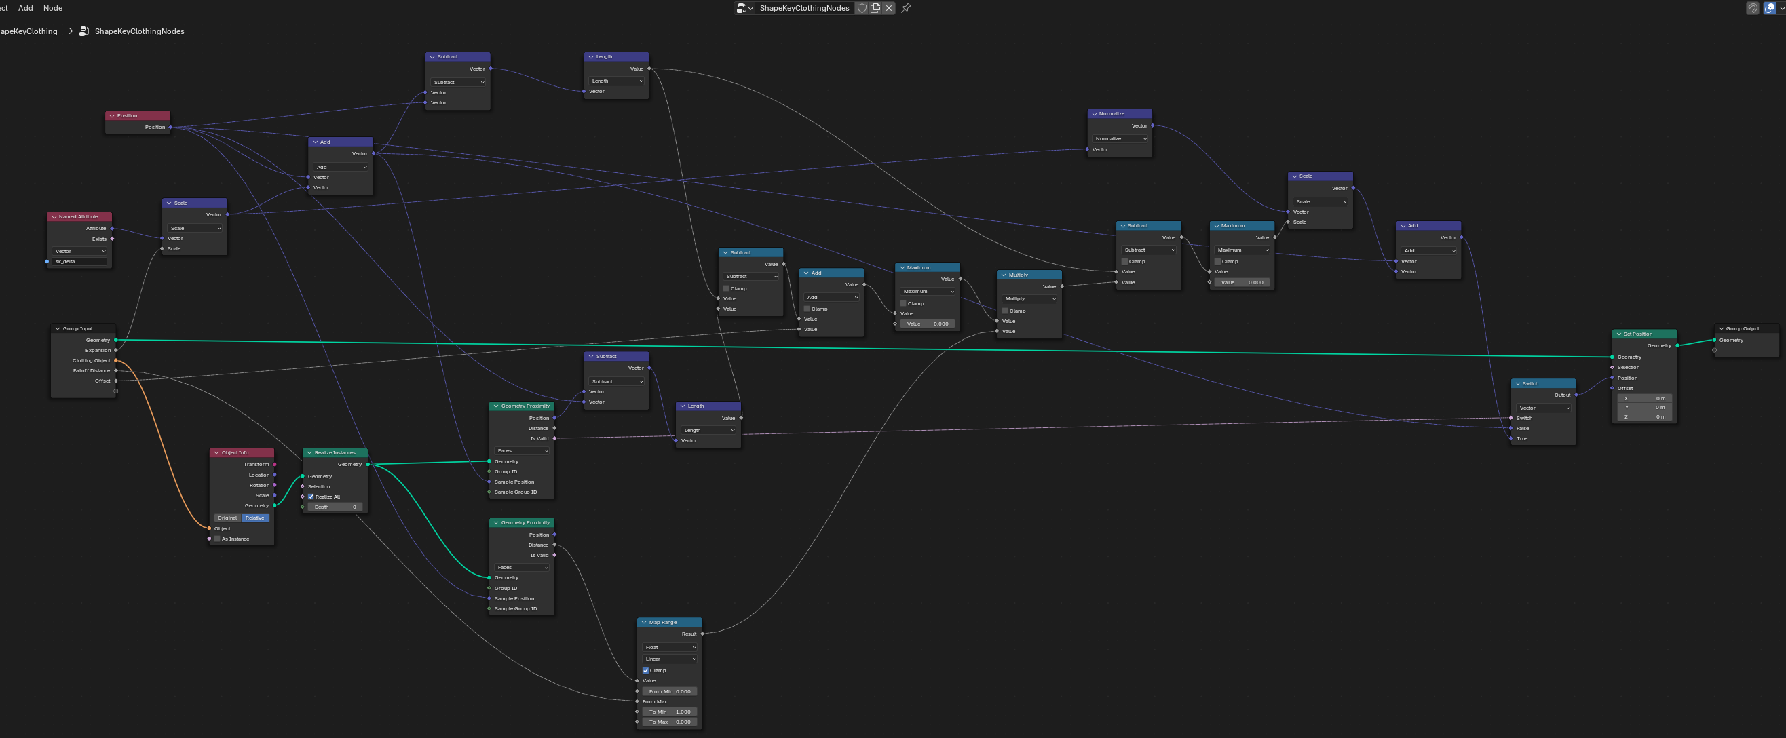Open the Node menu

(x=53, y=8)
